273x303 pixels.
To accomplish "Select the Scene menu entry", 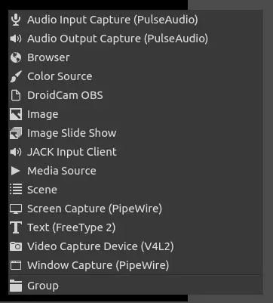I will click(x=136, y=190).
